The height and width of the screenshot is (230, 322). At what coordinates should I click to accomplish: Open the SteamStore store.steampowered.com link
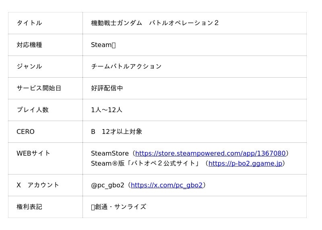pos(210,154)
